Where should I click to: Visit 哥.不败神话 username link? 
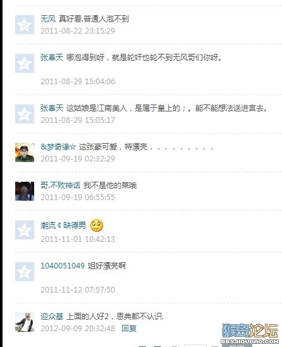click(60, 186)
